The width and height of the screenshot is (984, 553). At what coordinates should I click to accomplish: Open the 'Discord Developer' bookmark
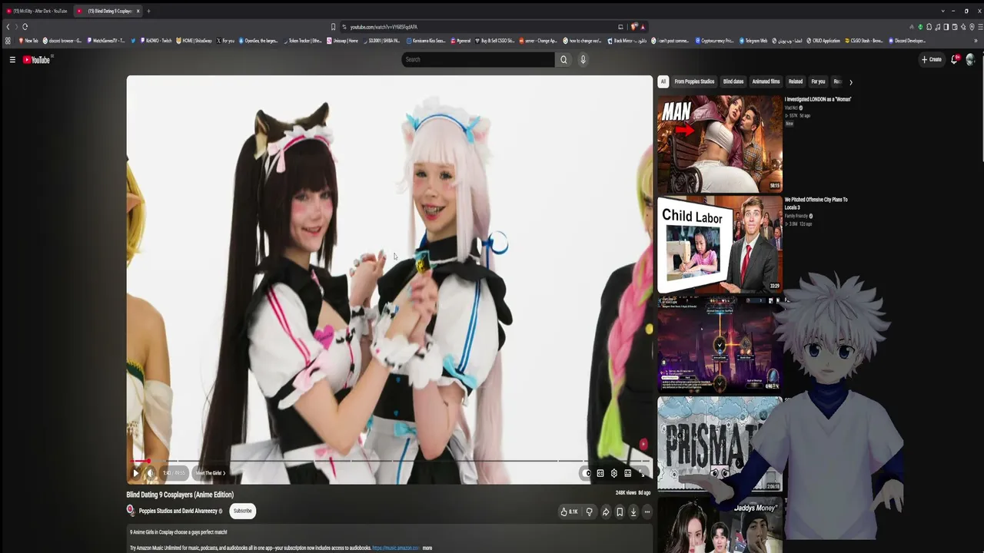tap(907, 41)
